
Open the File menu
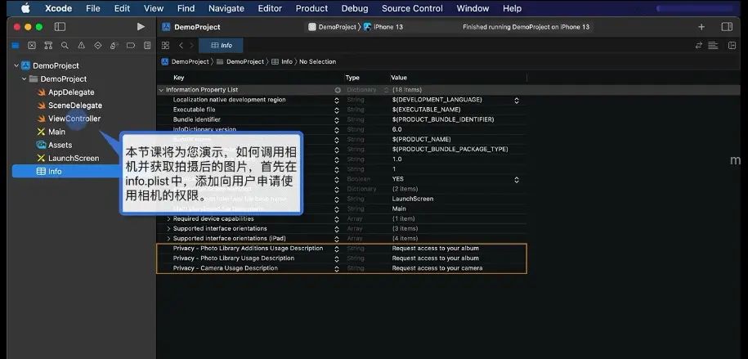pyautogui.click(x=93, y=8)
